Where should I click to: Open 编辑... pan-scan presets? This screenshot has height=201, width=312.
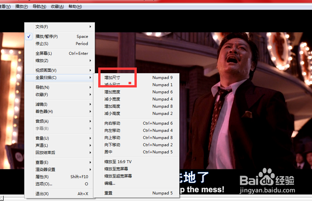point(136,183)
